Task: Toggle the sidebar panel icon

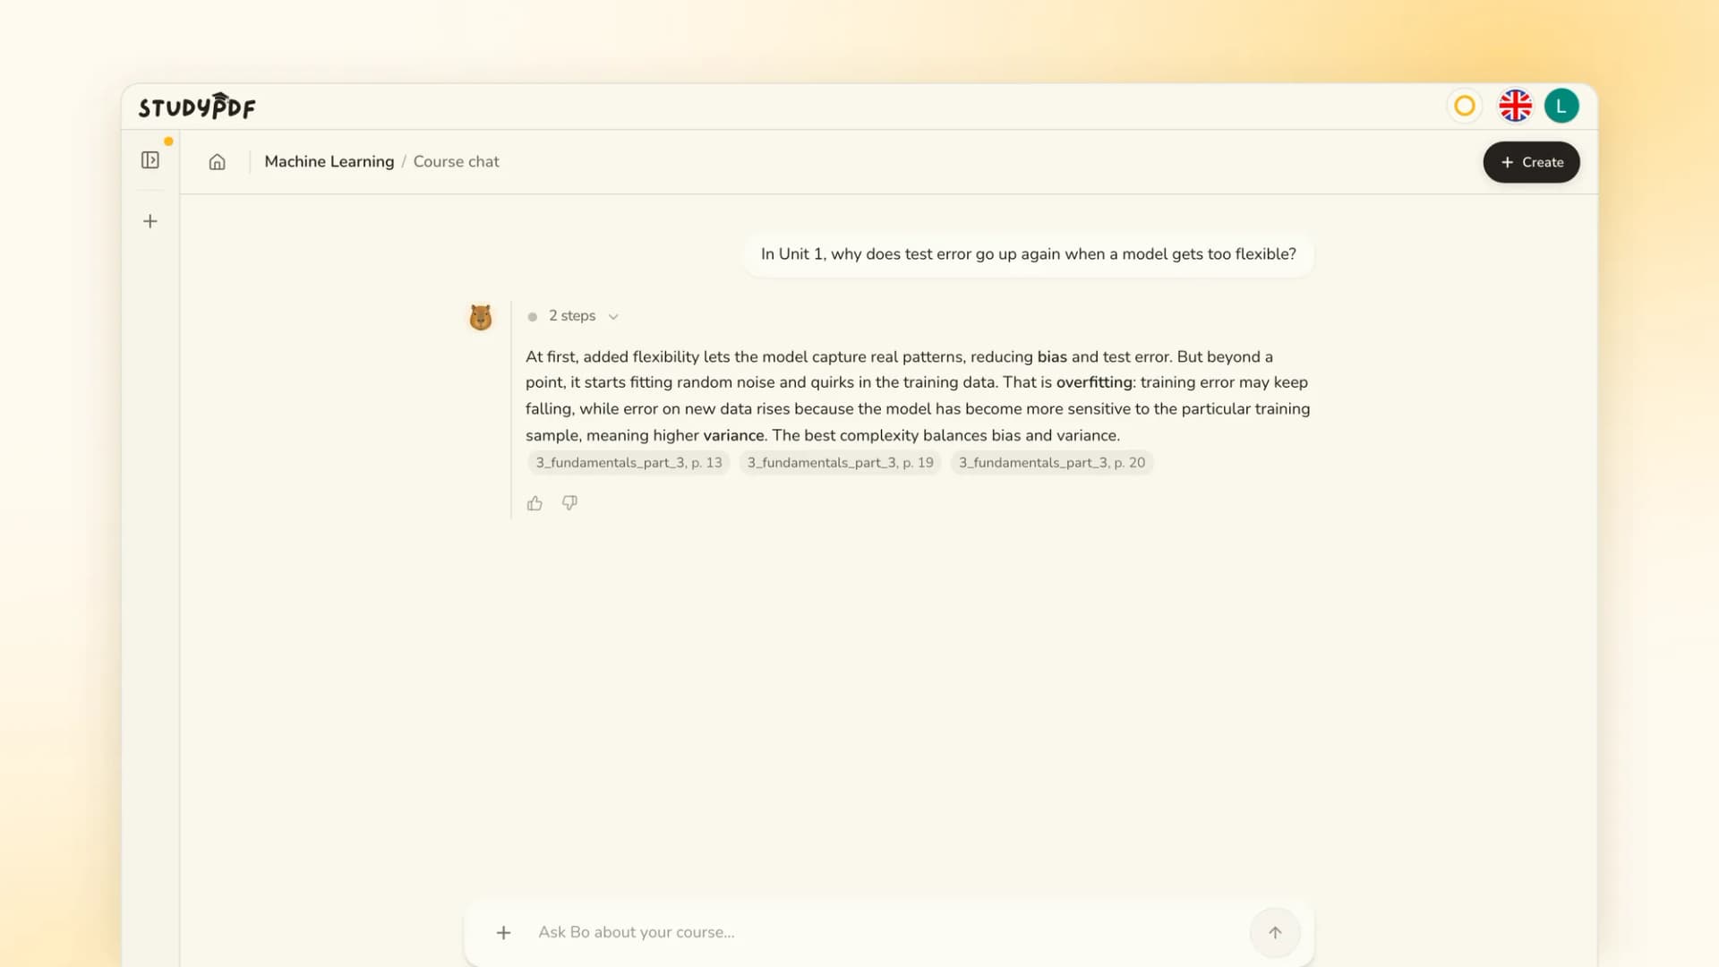Action: click(x=150, y=160)
